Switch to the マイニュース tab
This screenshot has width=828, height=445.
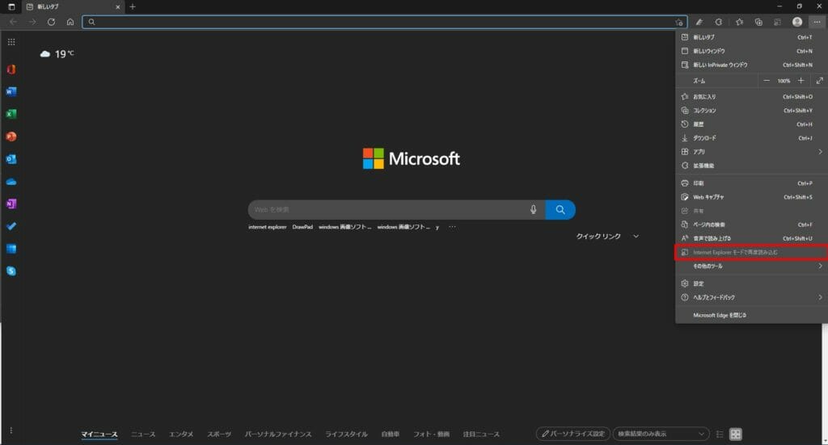pyautogui.click(x=99, y=434)
